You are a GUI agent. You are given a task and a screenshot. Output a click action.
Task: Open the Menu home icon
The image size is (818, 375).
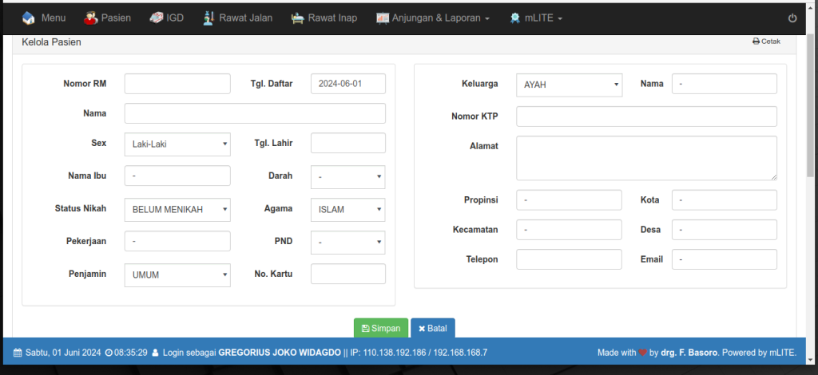point(29,18)
